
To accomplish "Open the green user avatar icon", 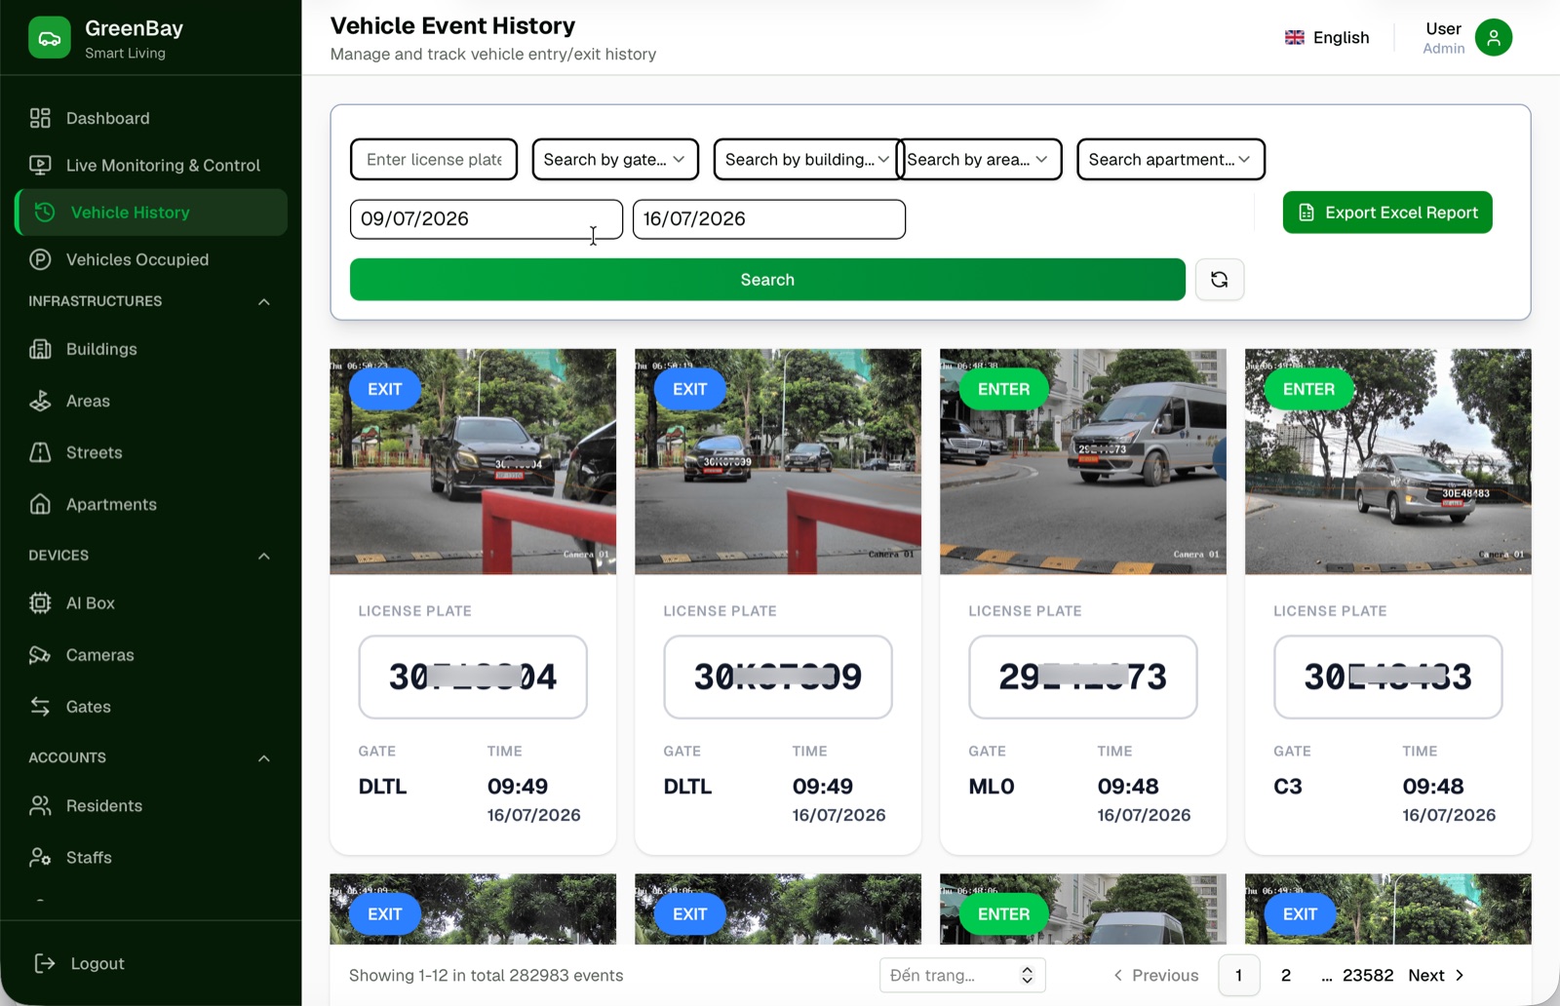I will pyautogui.click(x=1493, y=37).
